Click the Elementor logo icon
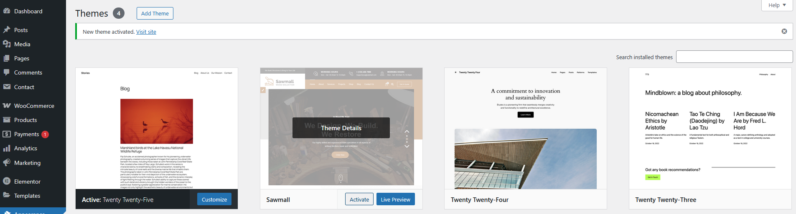This screenshot has height=214, width=796. coord(7,182)
